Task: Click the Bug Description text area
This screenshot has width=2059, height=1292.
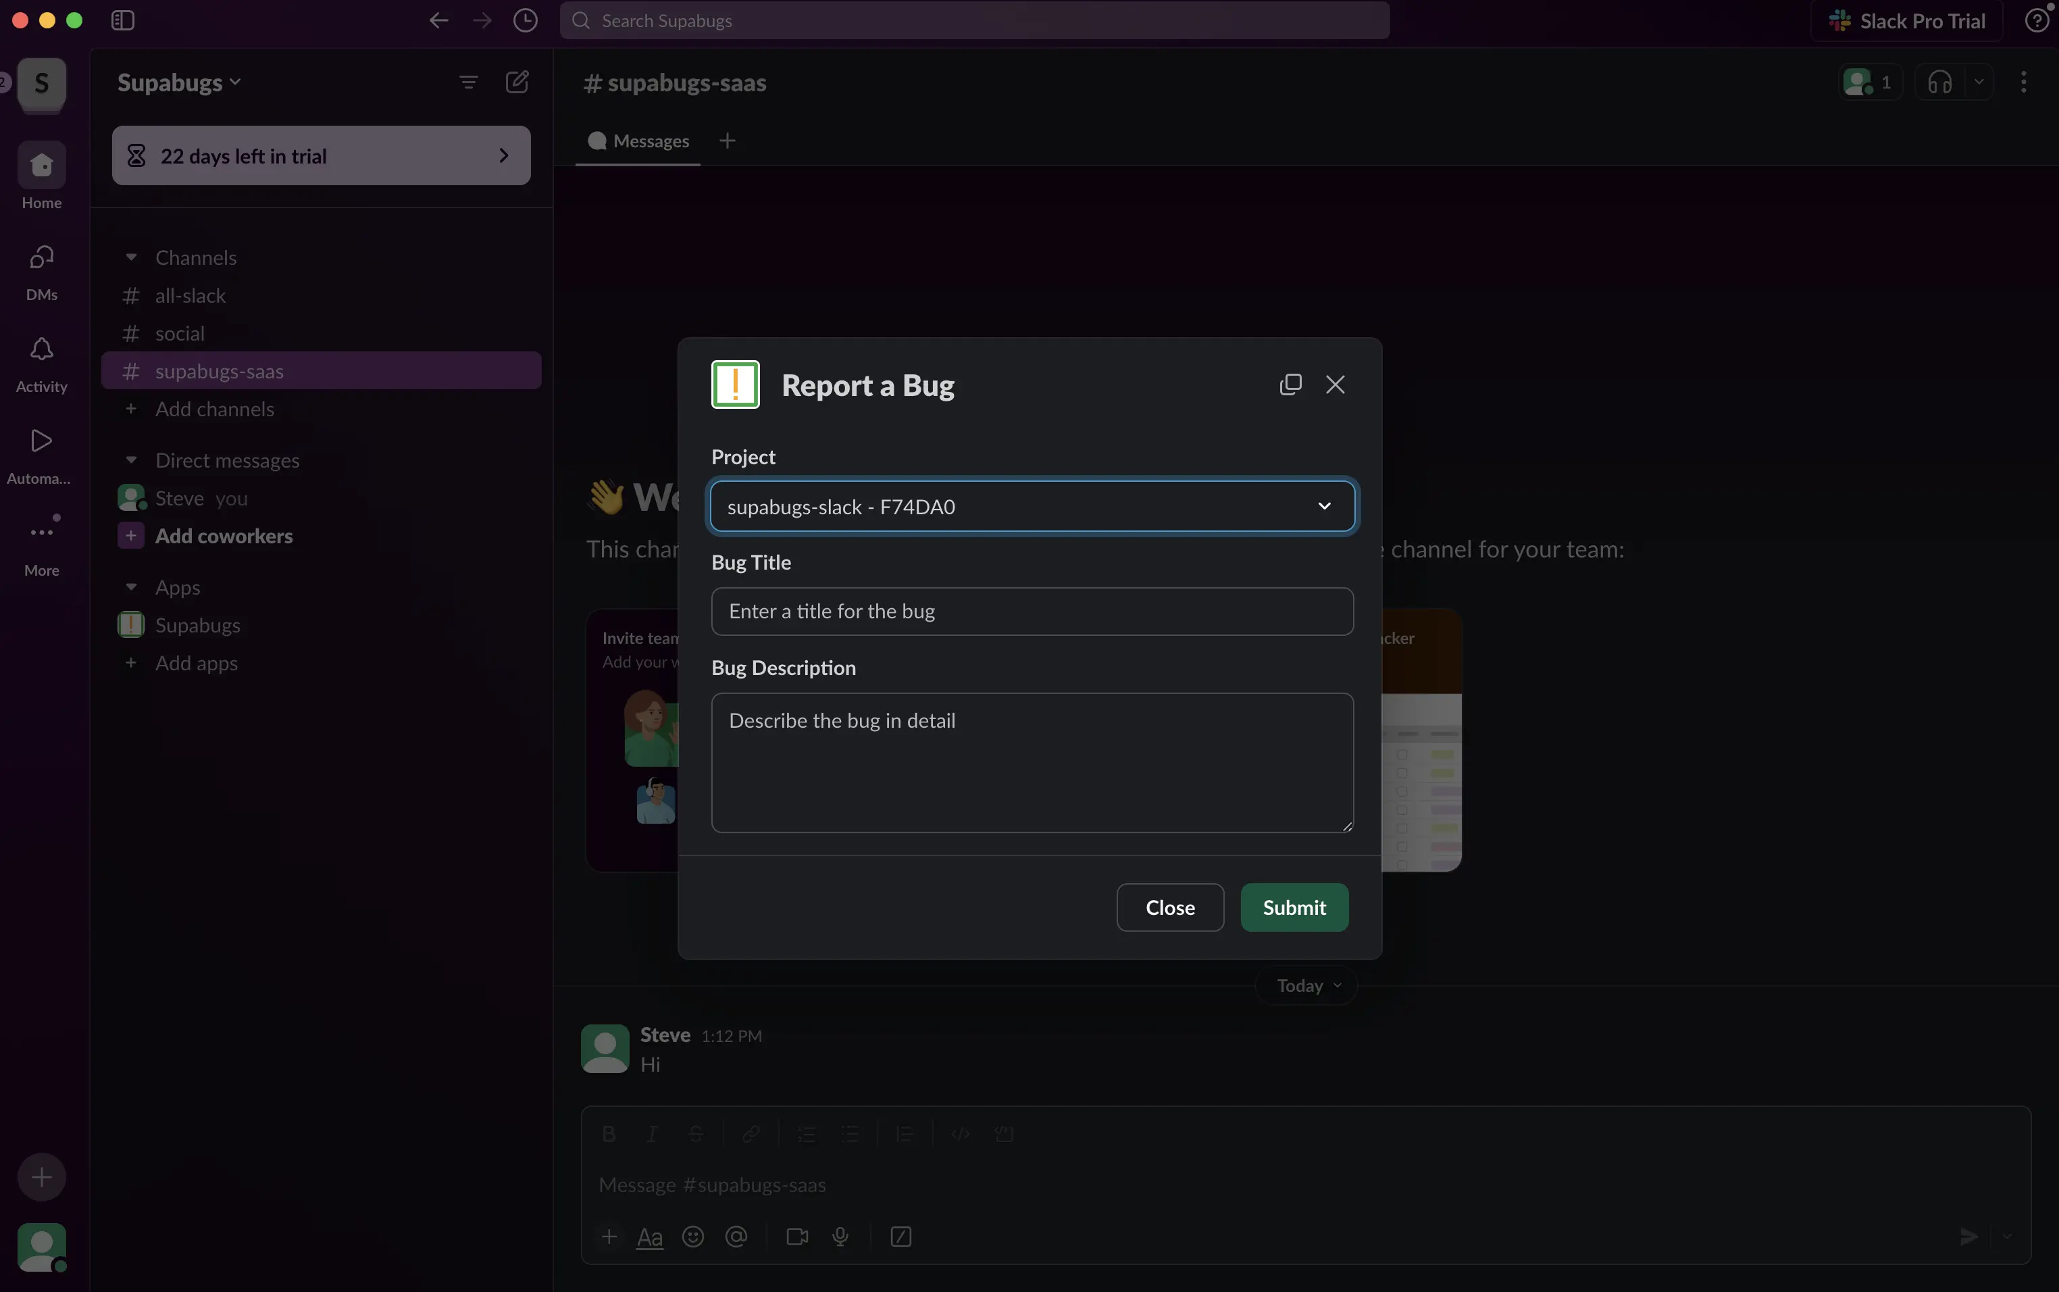Action: tap(1032, 762)
